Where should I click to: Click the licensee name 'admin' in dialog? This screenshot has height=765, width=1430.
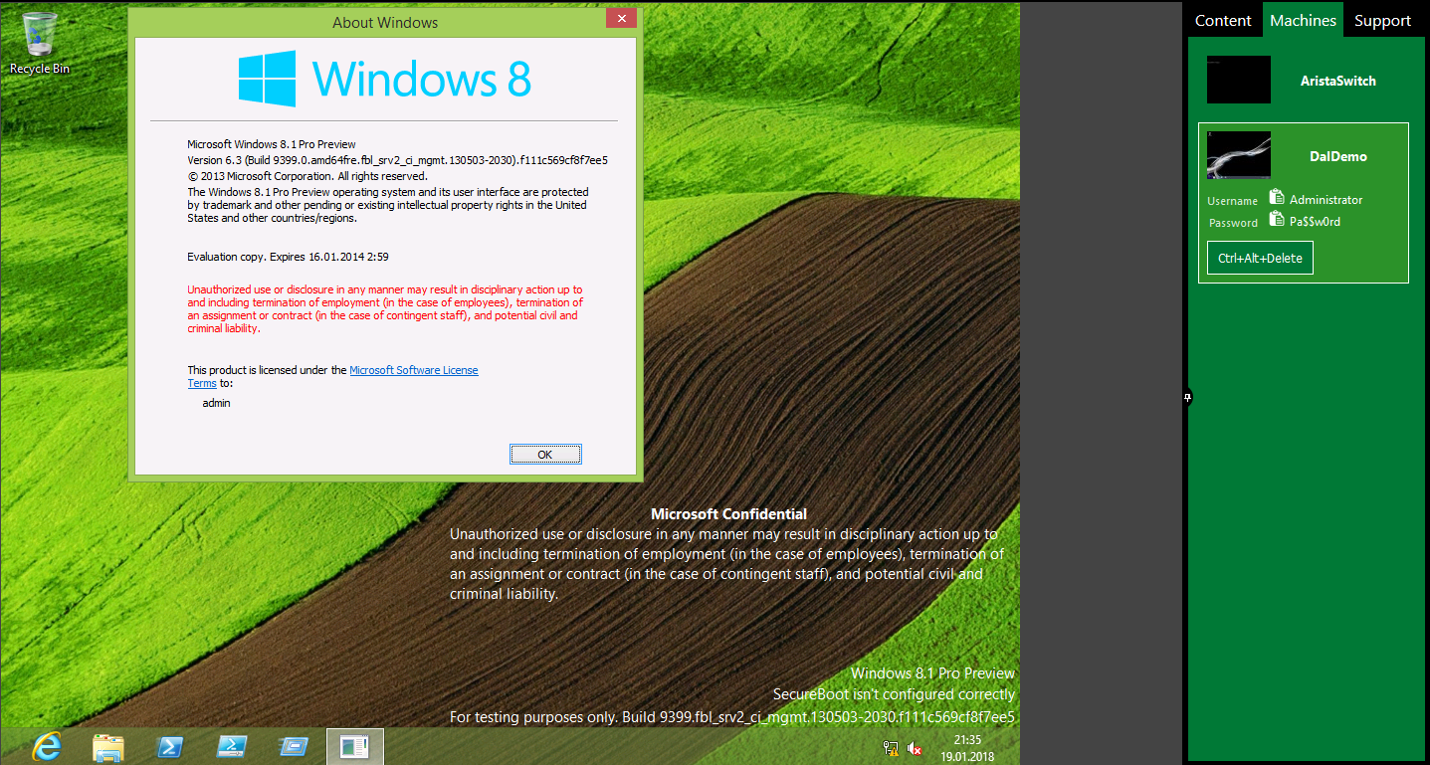coord(216,403)
